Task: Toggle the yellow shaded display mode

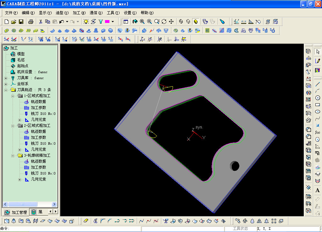Action: pos(196,22)
